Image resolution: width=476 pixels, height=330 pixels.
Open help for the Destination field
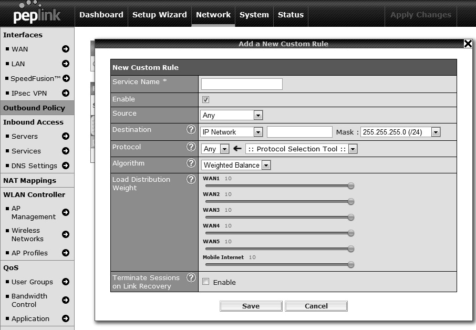click(191, 130)
